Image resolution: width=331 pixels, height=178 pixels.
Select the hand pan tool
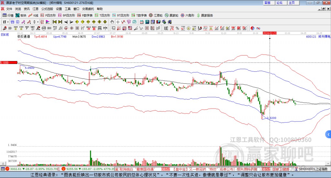[112, 22]
